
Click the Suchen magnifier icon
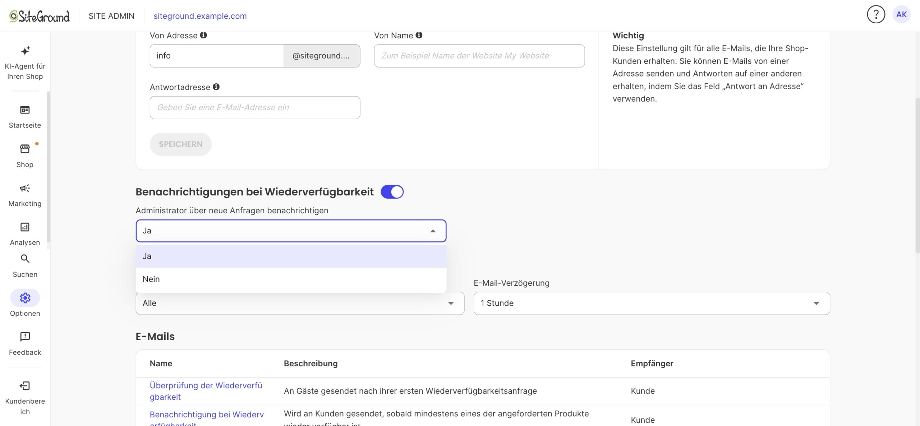(25, 259)
